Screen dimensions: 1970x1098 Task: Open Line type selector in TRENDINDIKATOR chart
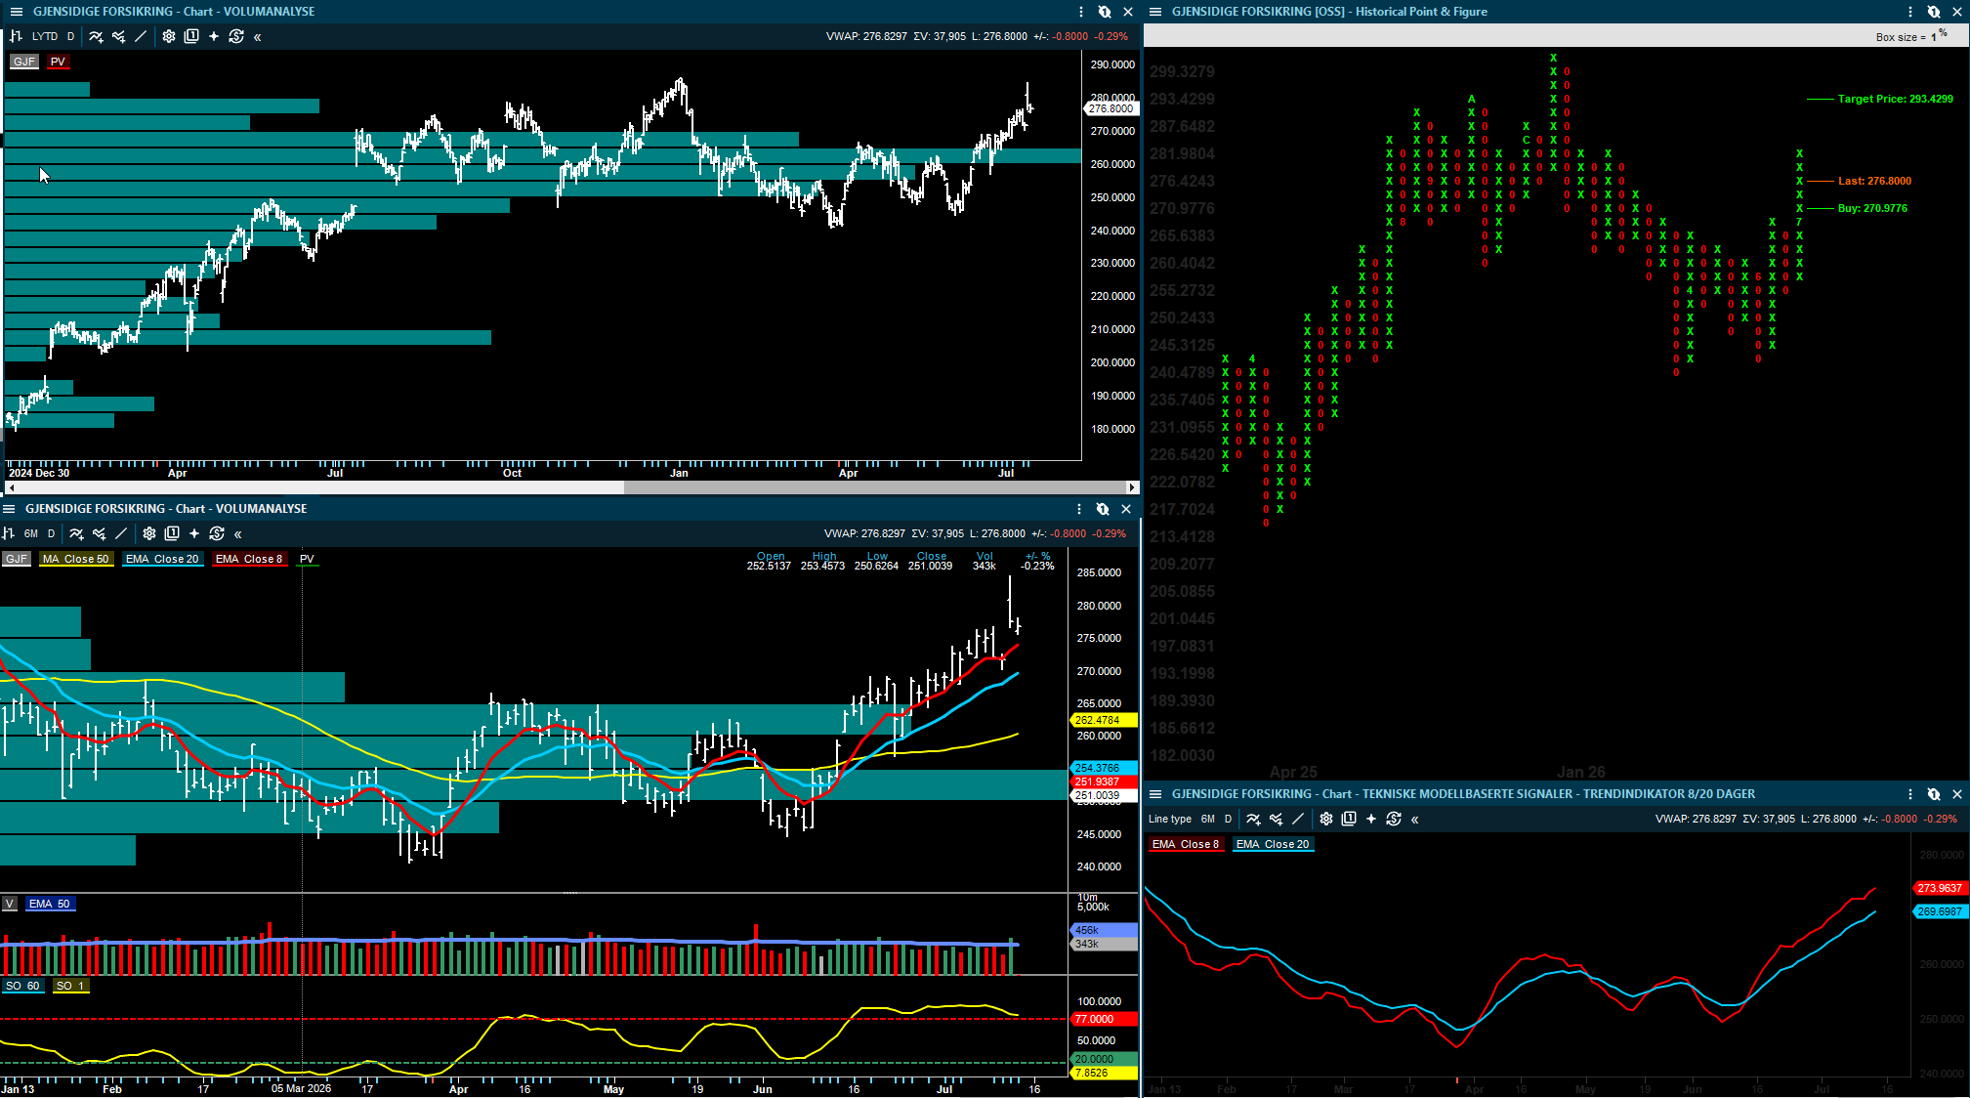[x=1170, y=820]
